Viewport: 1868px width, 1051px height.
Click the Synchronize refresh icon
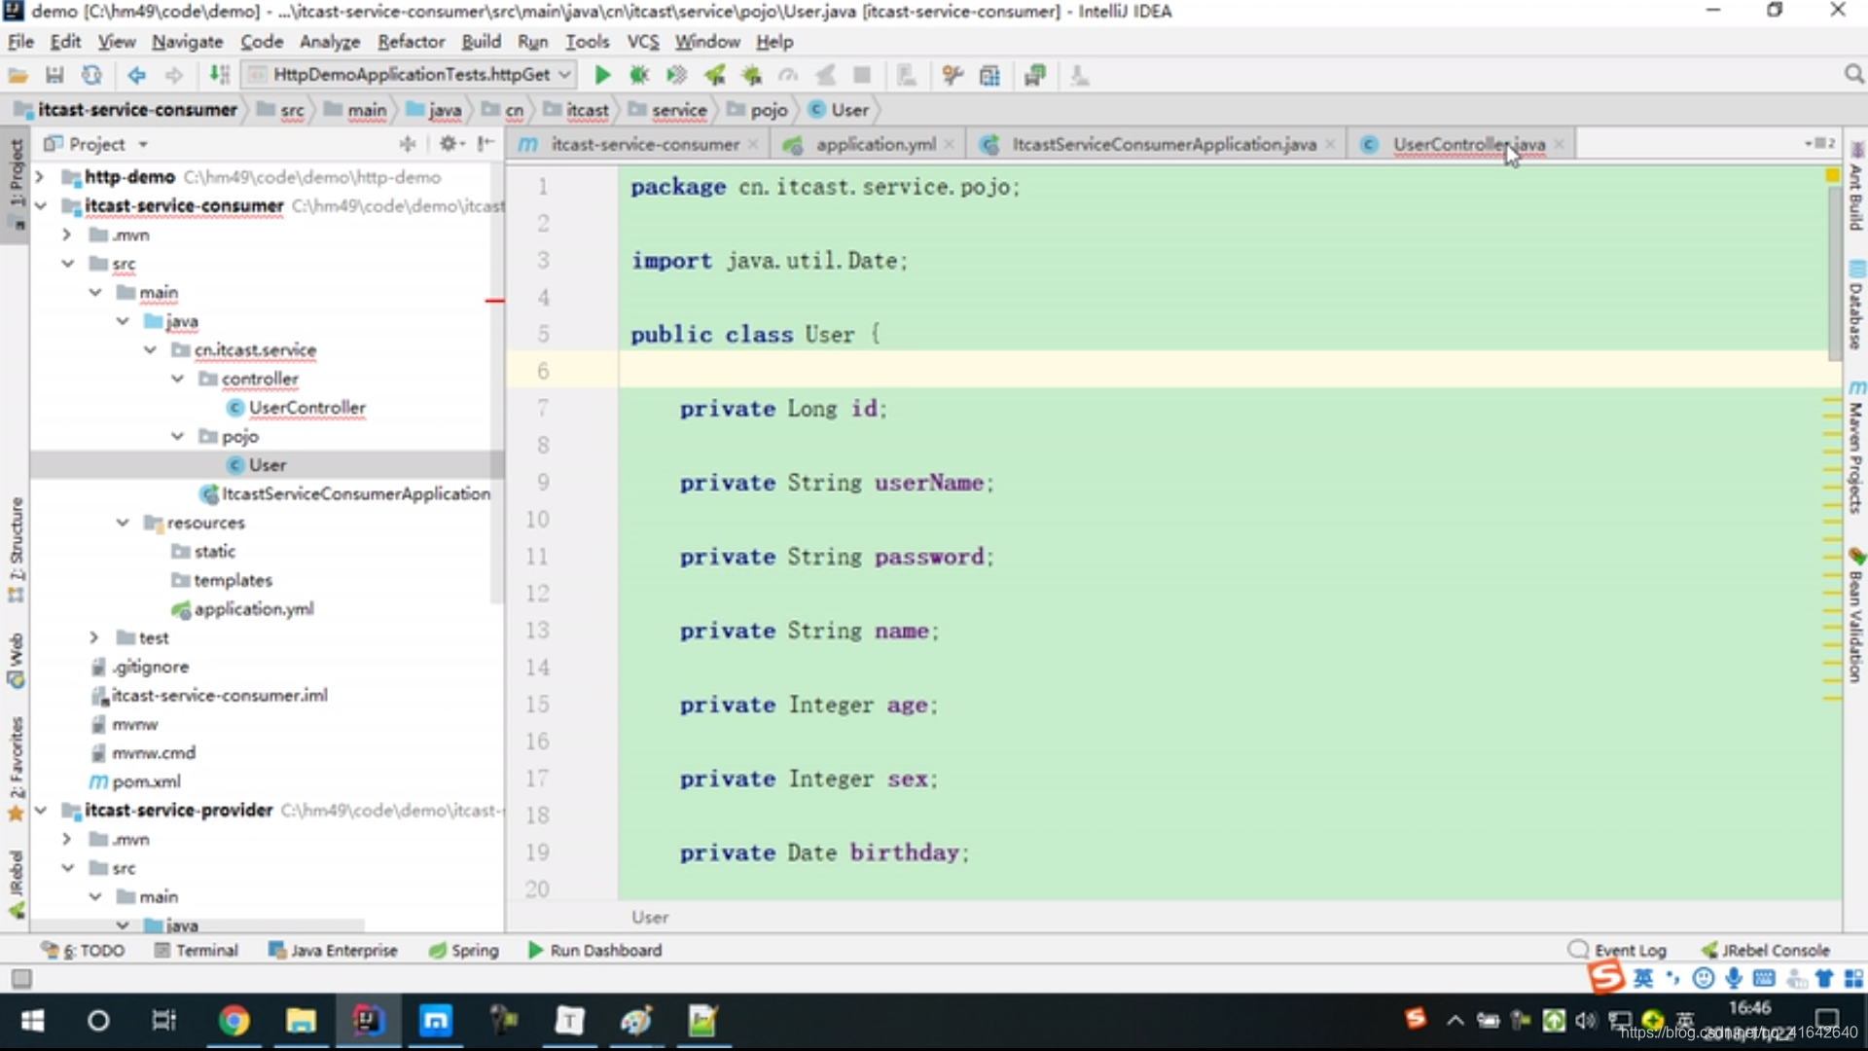91,75
